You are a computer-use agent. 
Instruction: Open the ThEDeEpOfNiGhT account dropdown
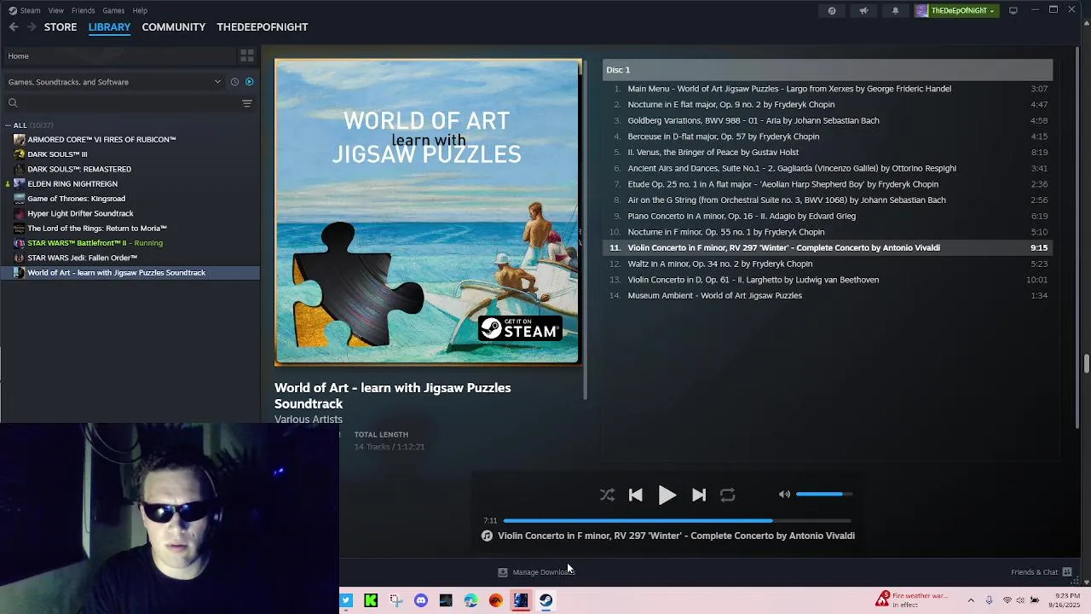click(955, 10)
